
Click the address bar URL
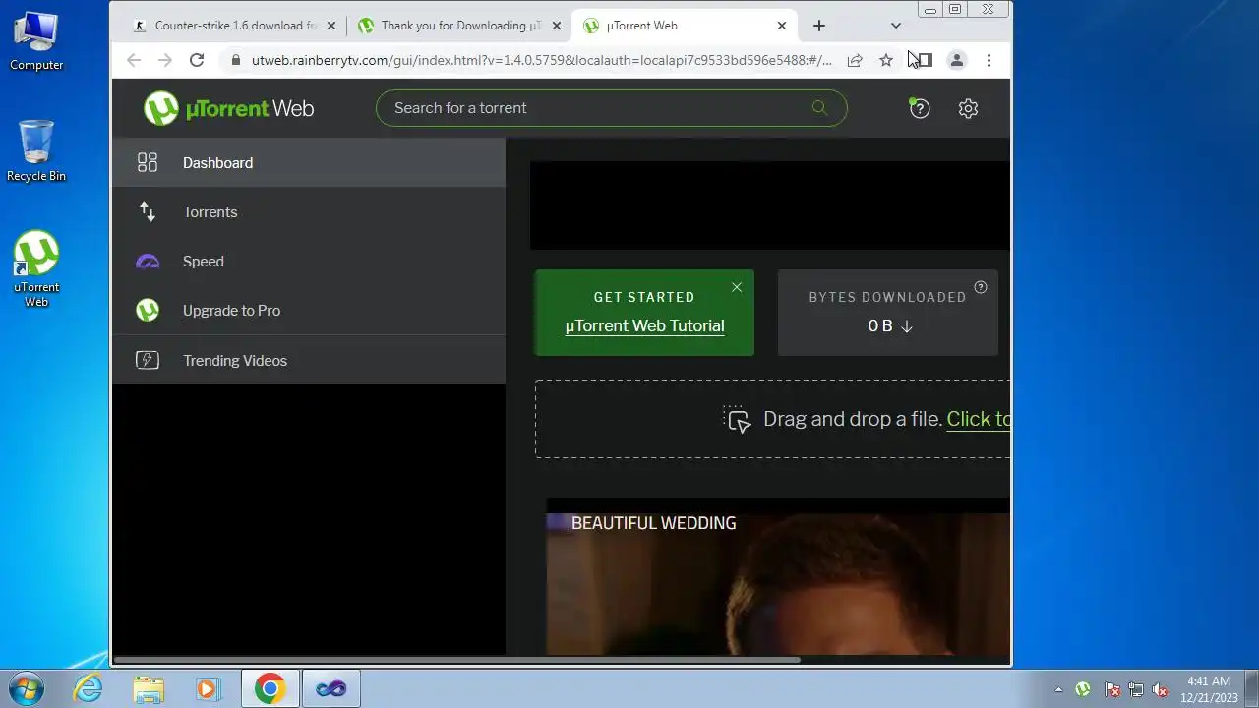(541, 60)
